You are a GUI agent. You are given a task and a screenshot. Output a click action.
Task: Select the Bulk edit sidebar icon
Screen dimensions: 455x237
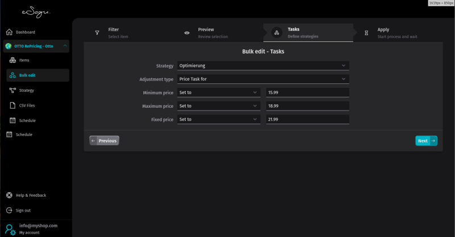13,75
